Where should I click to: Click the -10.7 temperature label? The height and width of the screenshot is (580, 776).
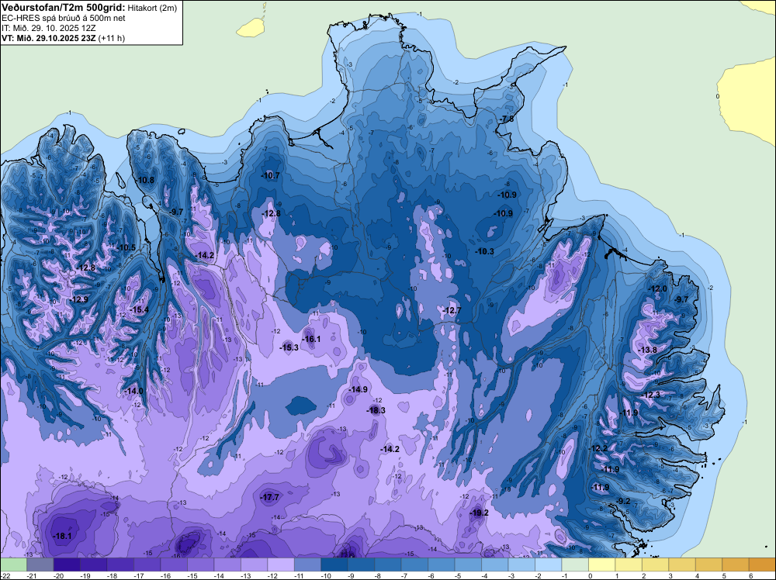(271, 175)
